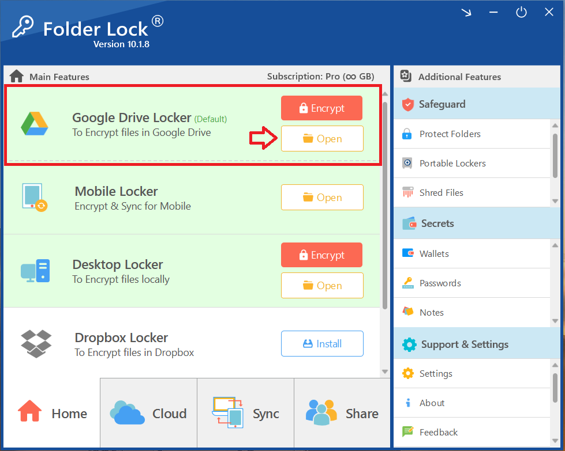Click the Google Drive Locker title

132,118
